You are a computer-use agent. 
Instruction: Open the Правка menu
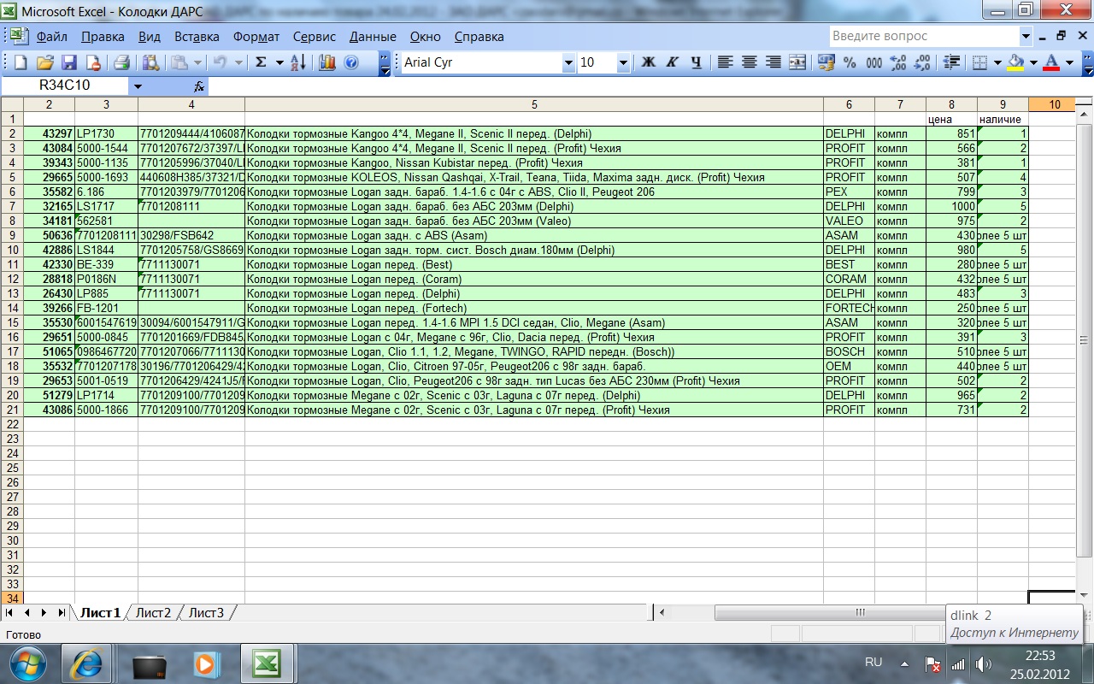pyautogui.click(x=103, y=37)
